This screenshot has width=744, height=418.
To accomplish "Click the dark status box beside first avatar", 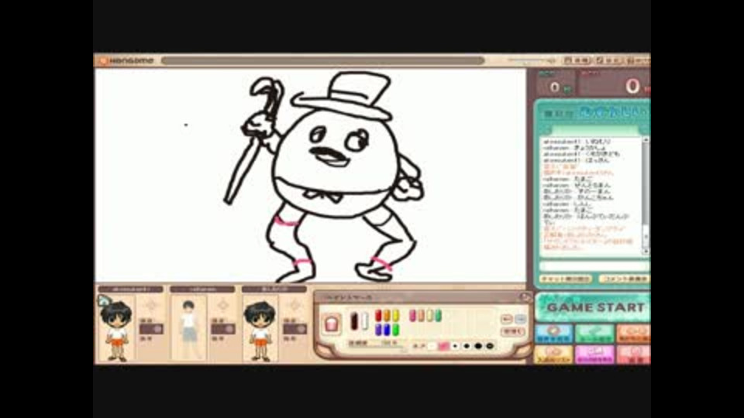I will [x=151, y=329].
